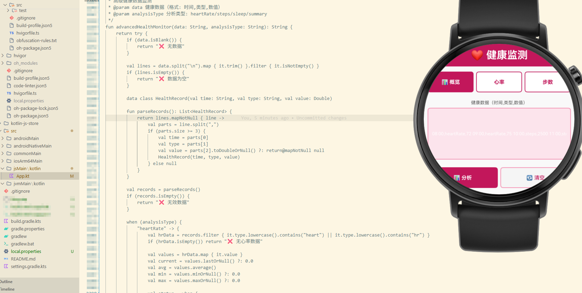Expand the test folder chevron

pos(8,11)
